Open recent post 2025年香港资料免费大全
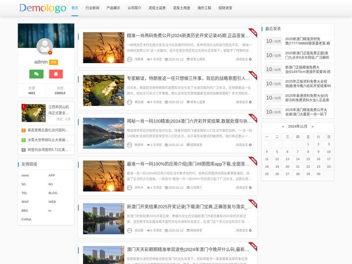Viewport: 352px width, 264px height. coord(307,98)
